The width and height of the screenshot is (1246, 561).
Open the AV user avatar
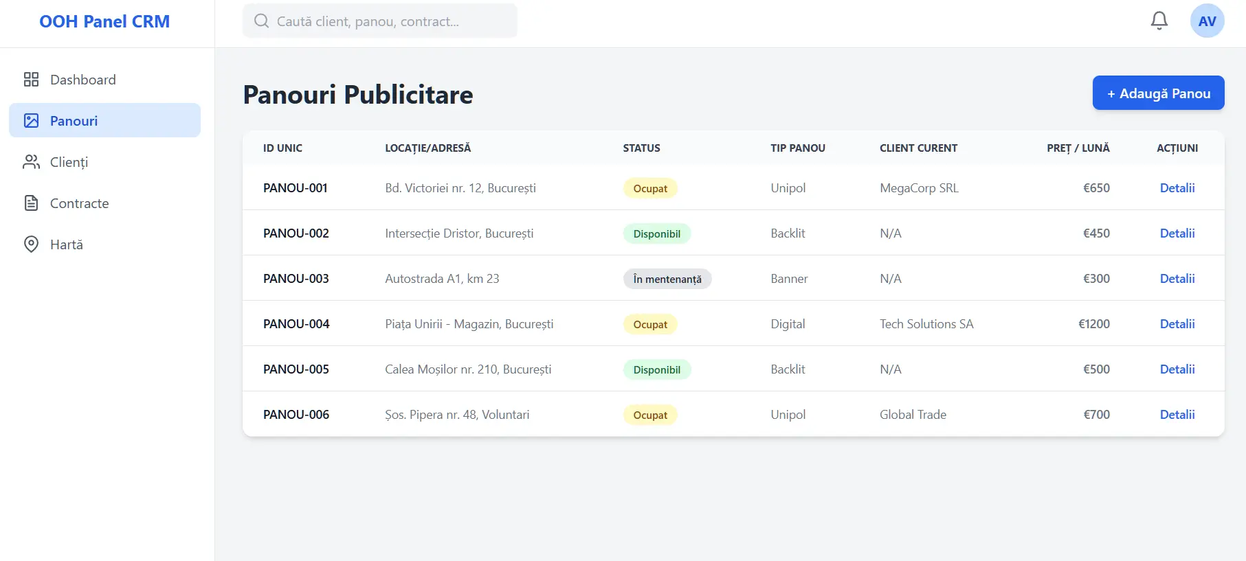tap(1208, 21)
